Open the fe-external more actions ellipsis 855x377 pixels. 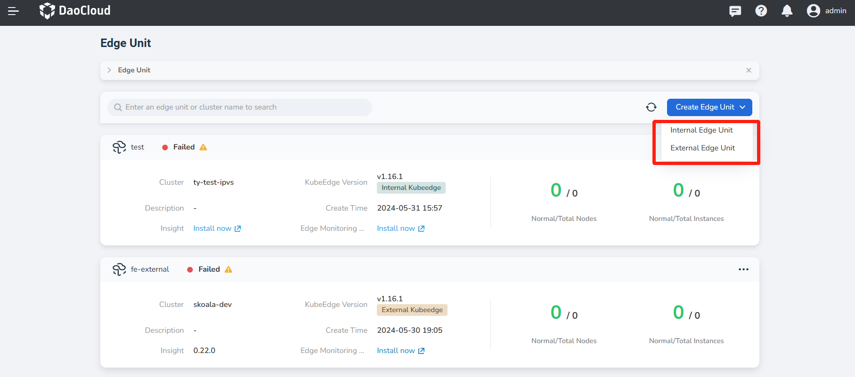click(x=743, y=269)
